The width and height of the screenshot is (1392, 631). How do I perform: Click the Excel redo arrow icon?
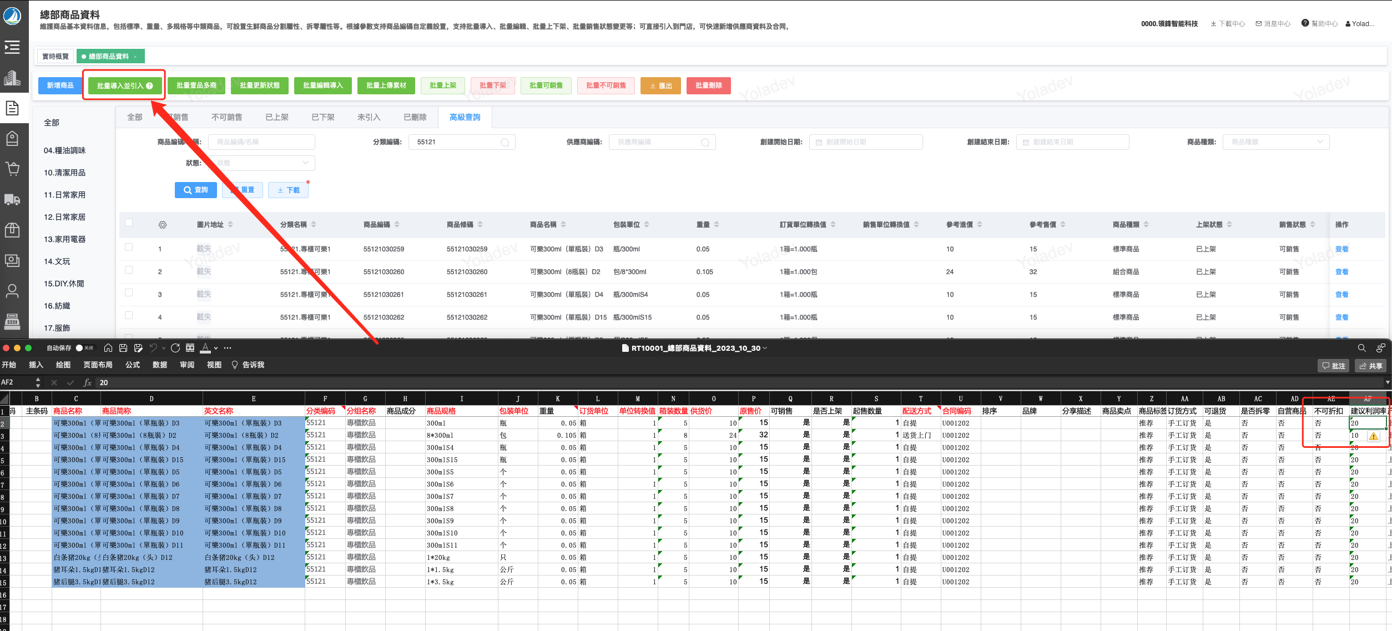[x=175, y=348]
